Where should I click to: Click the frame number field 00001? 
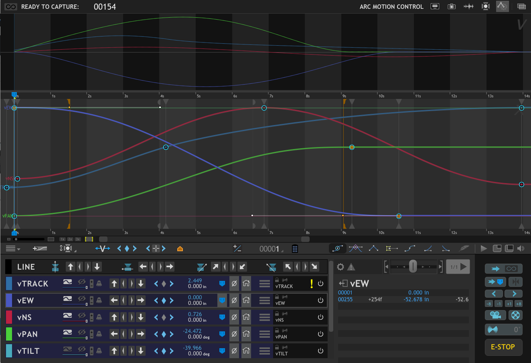click(270, 249)
